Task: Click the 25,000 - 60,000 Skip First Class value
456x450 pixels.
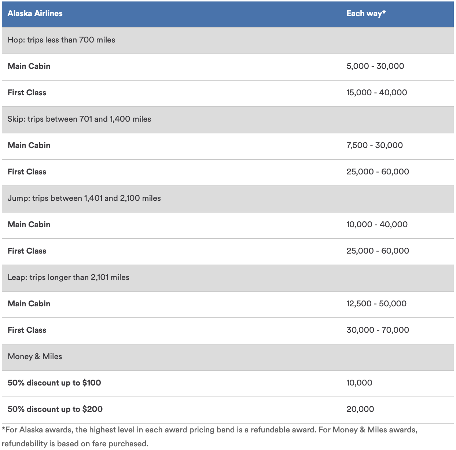Action: click(377, 171)
